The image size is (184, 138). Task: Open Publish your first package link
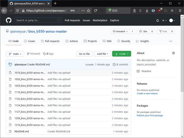pyautogui.click(x=150, y=116)
